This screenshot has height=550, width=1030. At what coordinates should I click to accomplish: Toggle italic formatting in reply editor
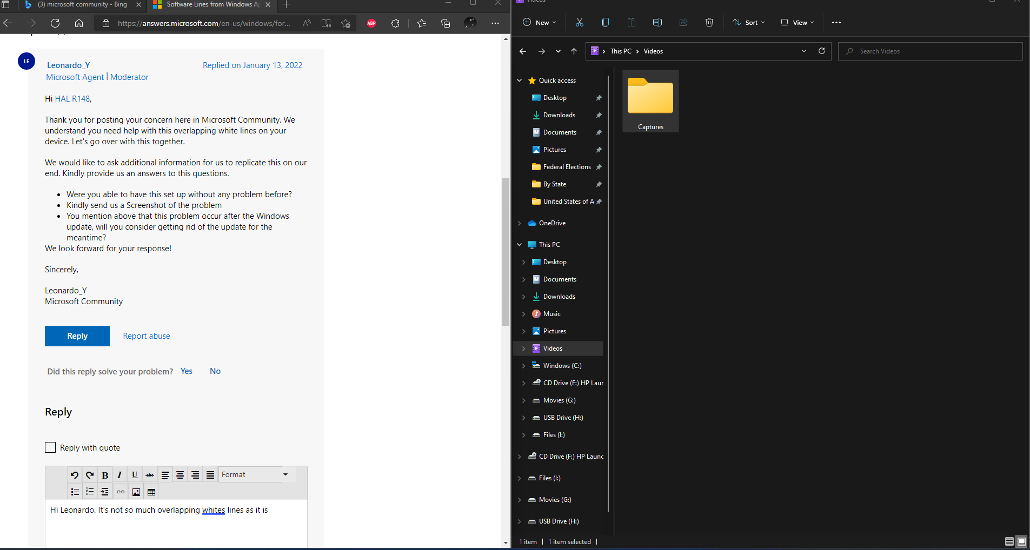coord(119,475)
